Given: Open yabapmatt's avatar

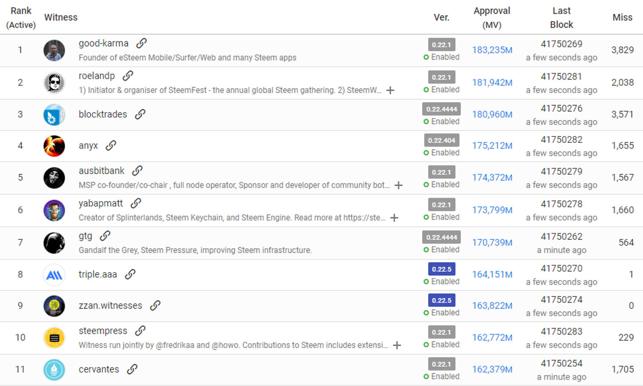Looking at the screenshot, I should 54,210.
